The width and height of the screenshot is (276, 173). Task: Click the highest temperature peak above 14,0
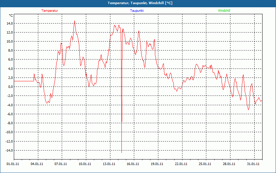point(75,21)
